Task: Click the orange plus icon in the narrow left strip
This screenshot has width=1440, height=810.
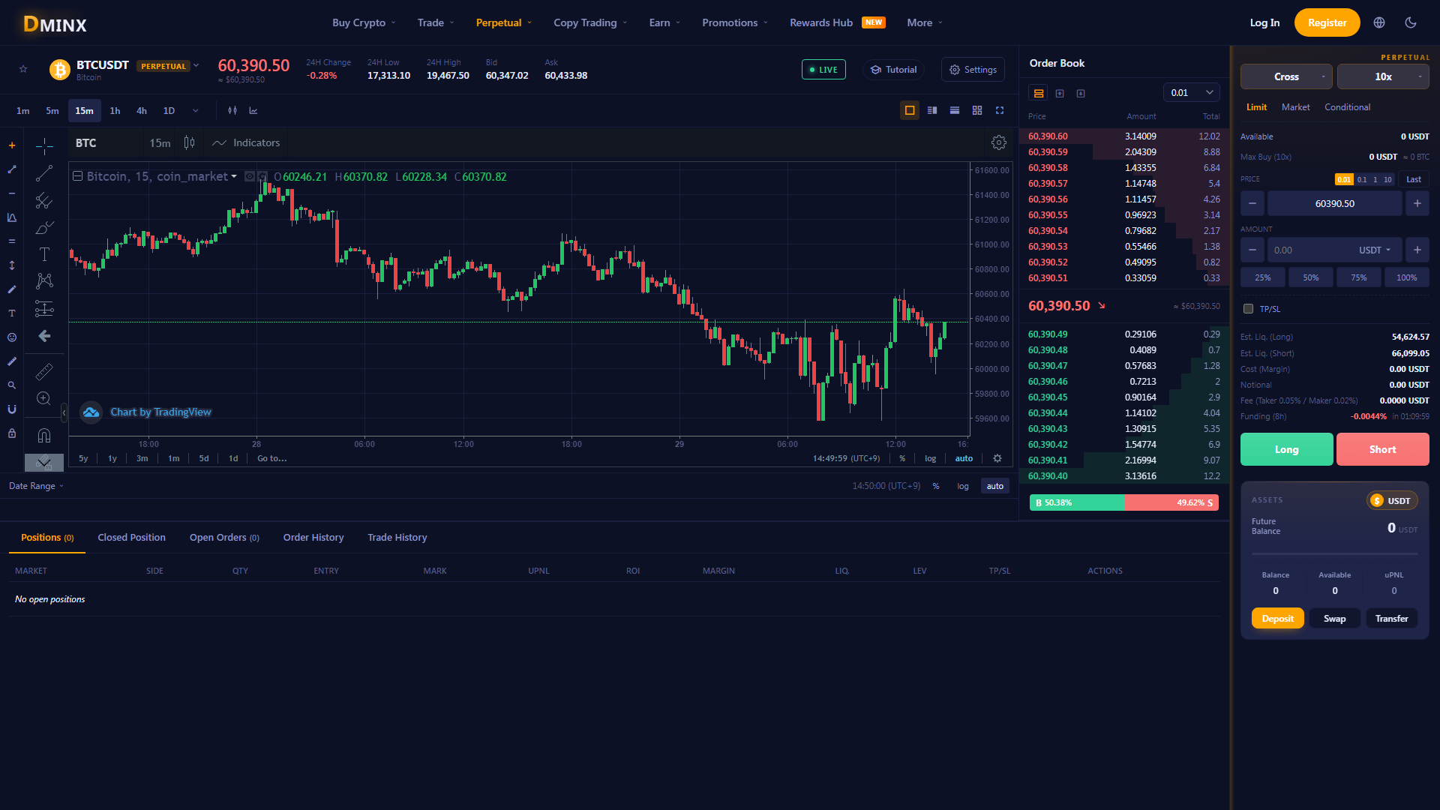Action: tap(12, 145)
